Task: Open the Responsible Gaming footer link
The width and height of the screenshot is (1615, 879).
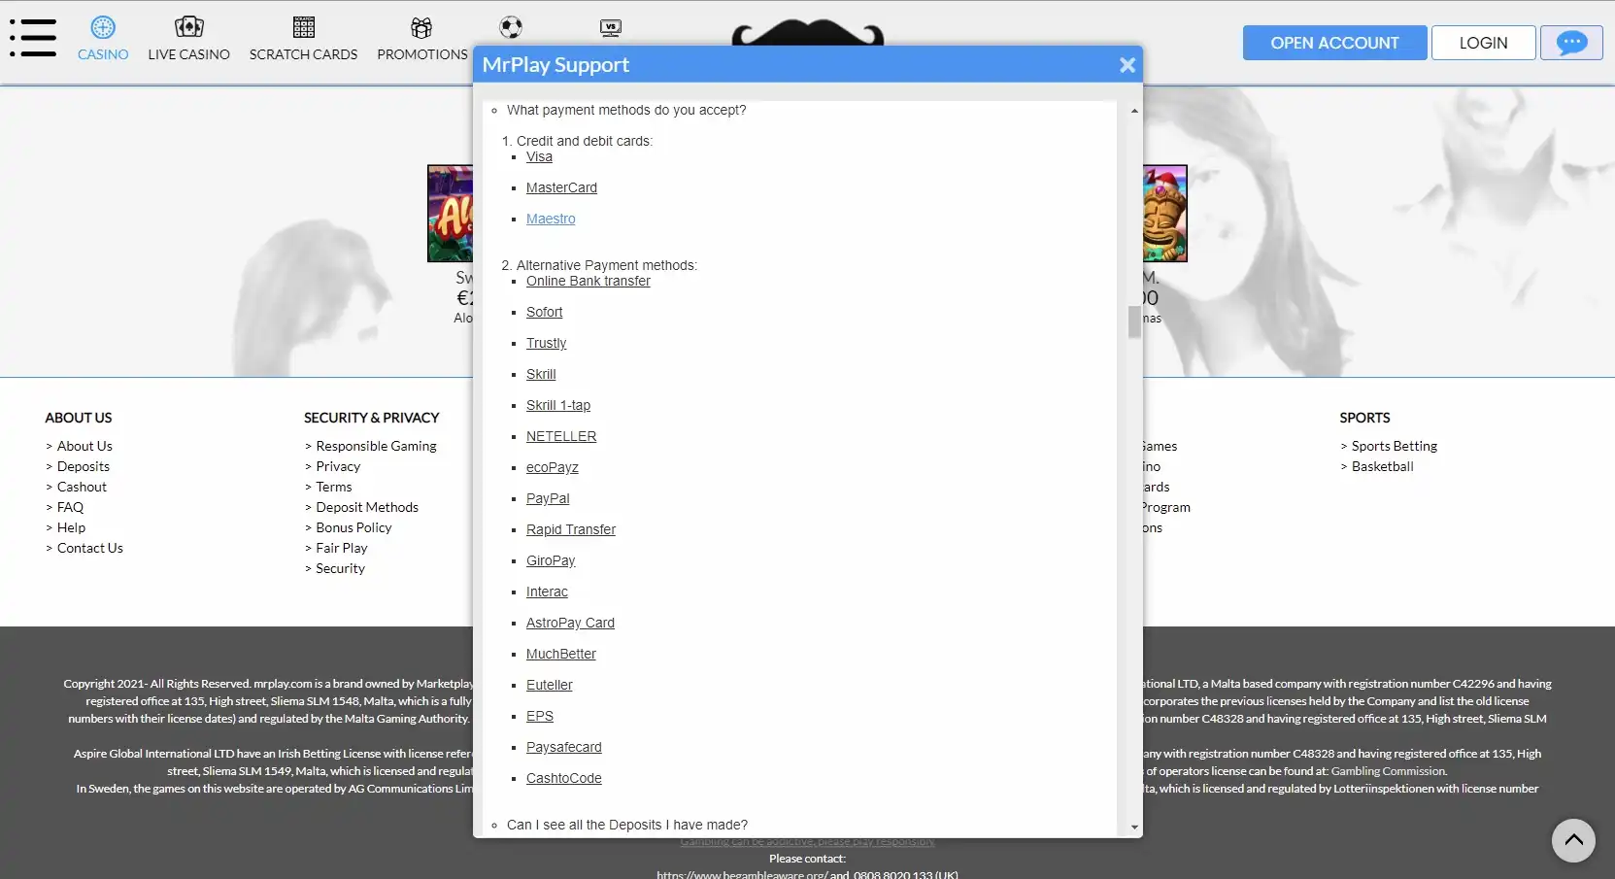Action: pyautogui.click(x=376, y=446)
